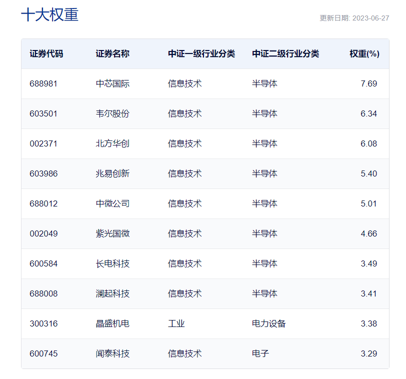
Task: Click the 十大权重 heading
Action: pyautogui.click(x=49, y=14)
